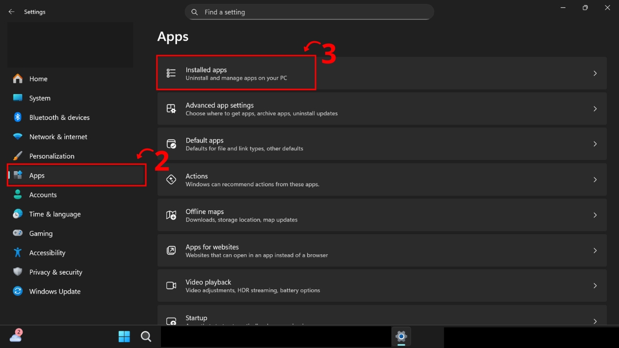Click the Offline maps icon

171,215
